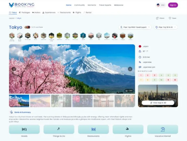Screen dimensions: 187x141
Task: Click the 8:00 AM local time text
Action: click(x=146, y=57)
